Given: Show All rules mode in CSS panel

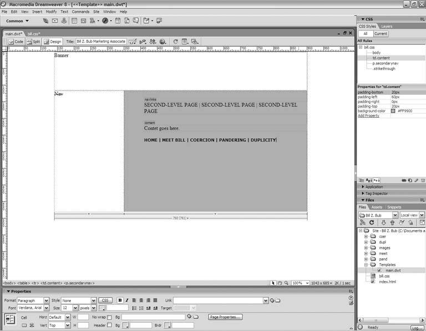Looking at the screenshot, I should pyautogui.click(x=366, y=34).
